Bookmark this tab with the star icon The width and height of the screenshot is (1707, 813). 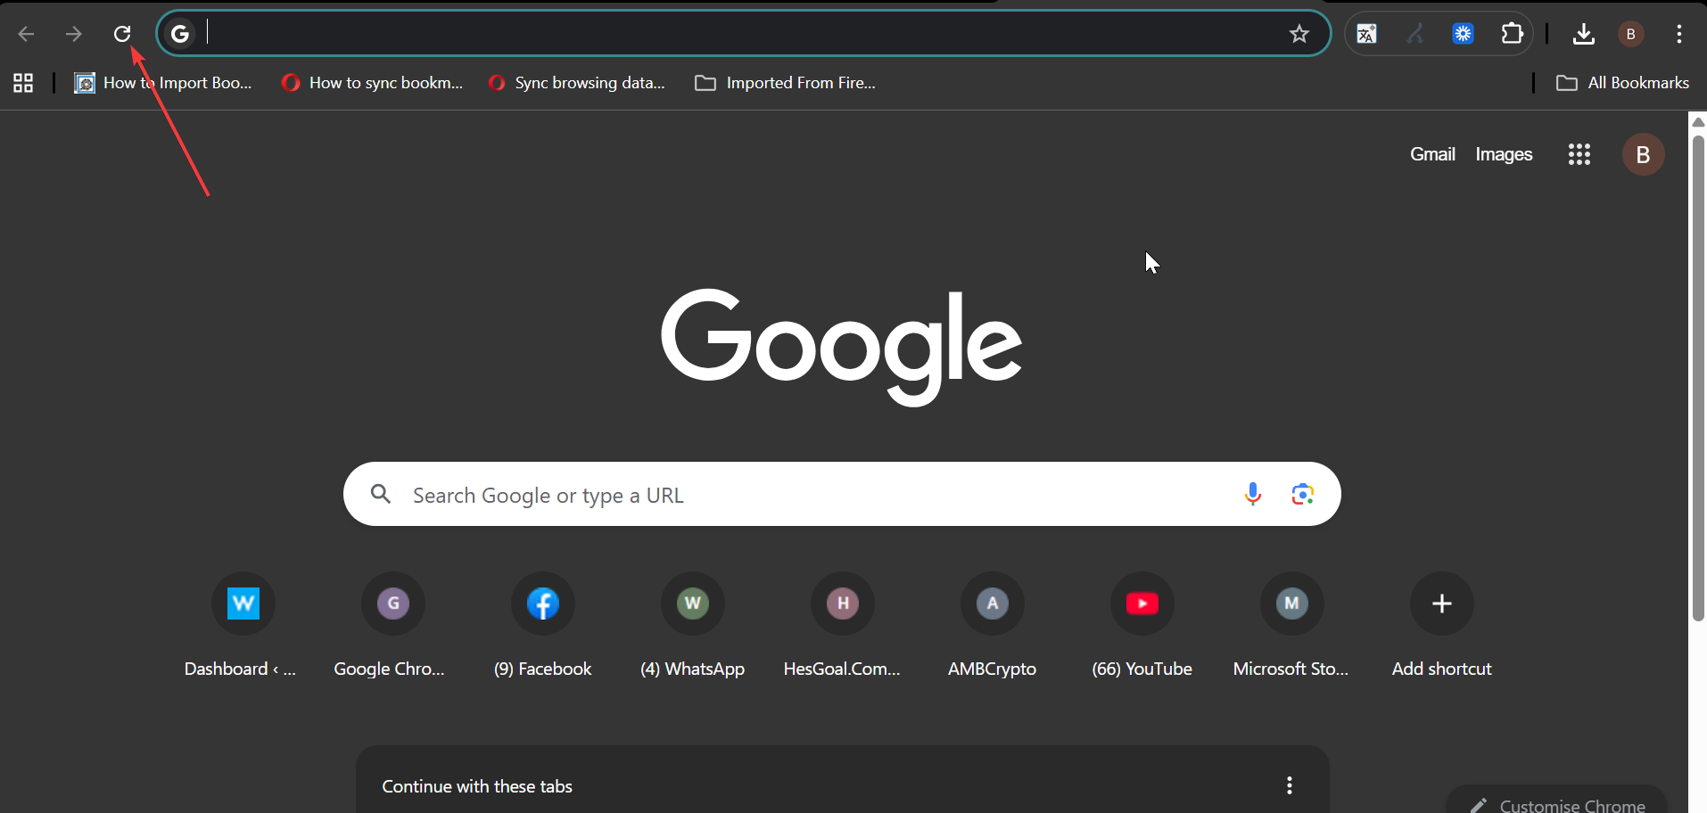click(x=1299, y=34)
